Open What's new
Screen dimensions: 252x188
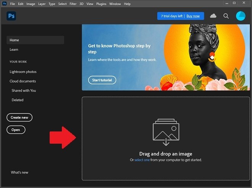[19, 172]
